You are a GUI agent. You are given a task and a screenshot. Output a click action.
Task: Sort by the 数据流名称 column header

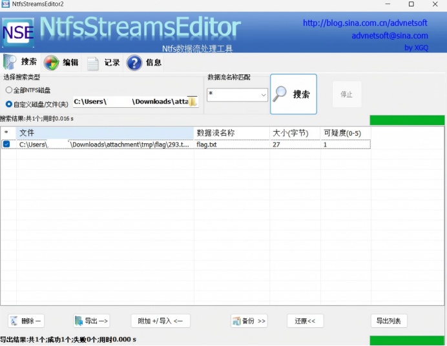point(232,133)
